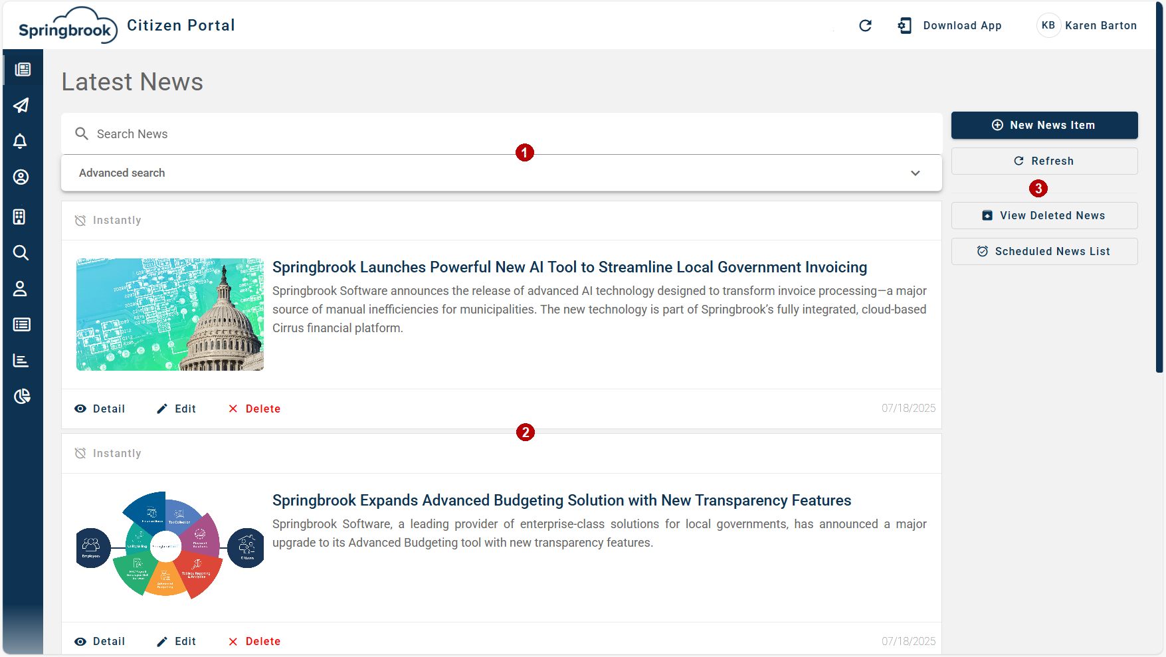The image size is (1166, 657).
Task: Click the magnifier icon in Search News
Action: coord(82,134)
